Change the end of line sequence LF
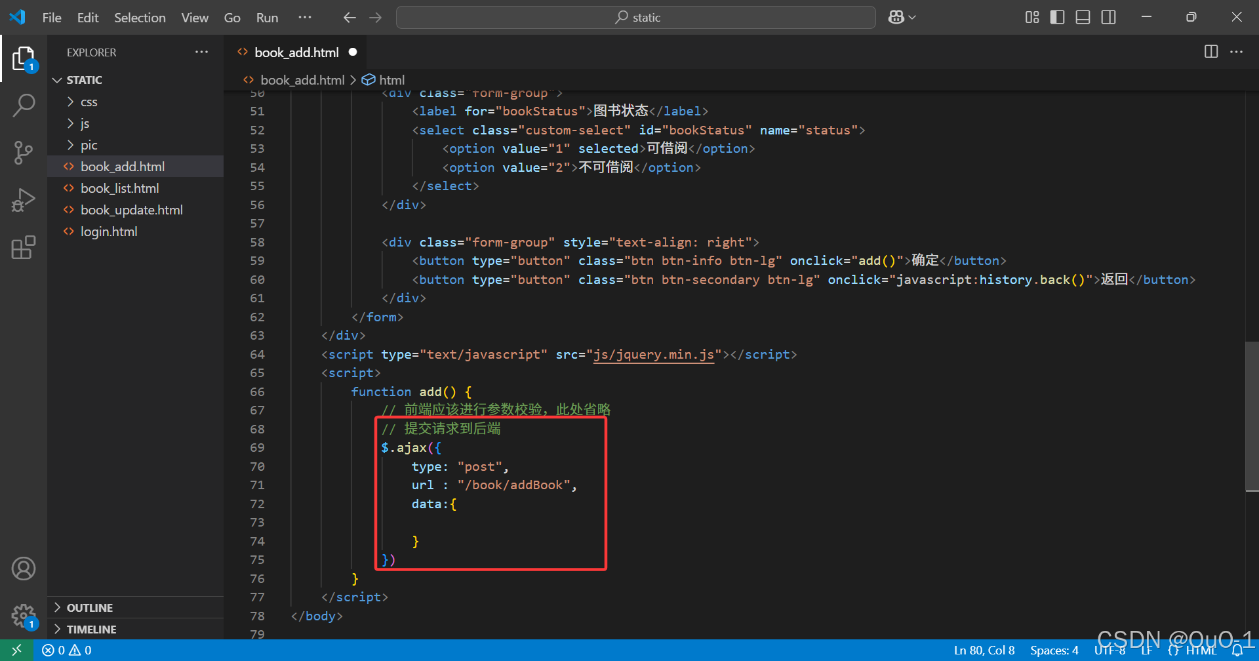 [1146, 650]
